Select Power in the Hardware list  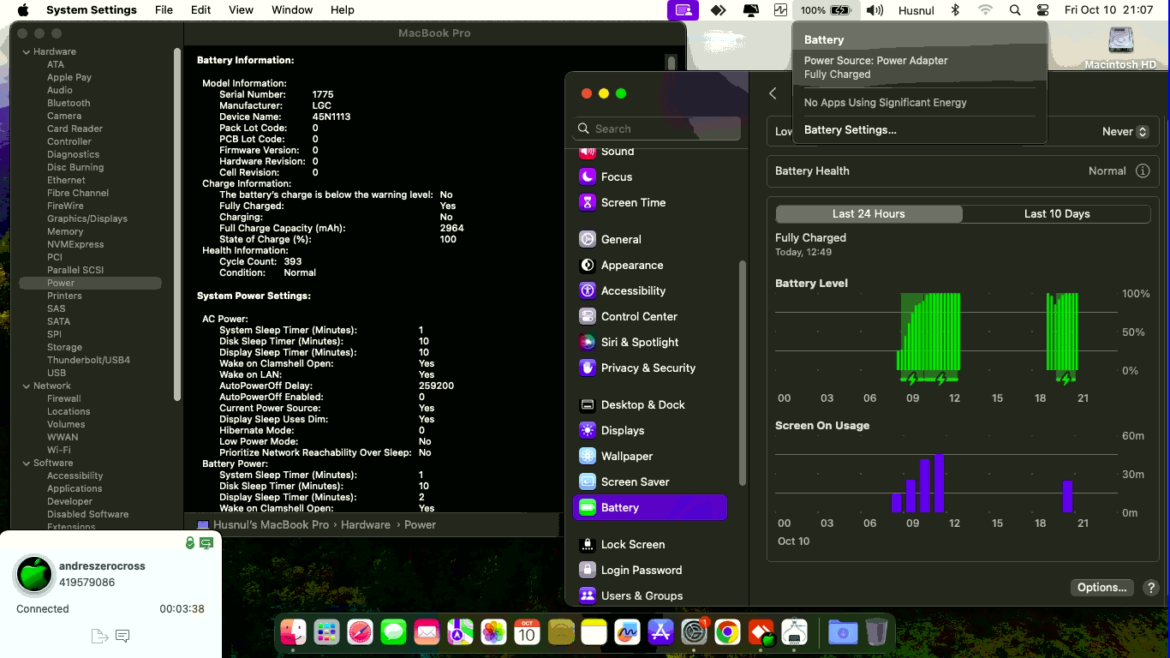(x=90, y=283)
